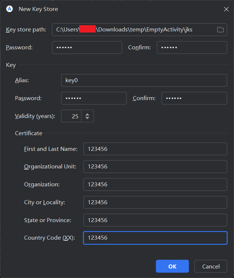Click into the Organization field
234x278 pixels.
[155, 184]
